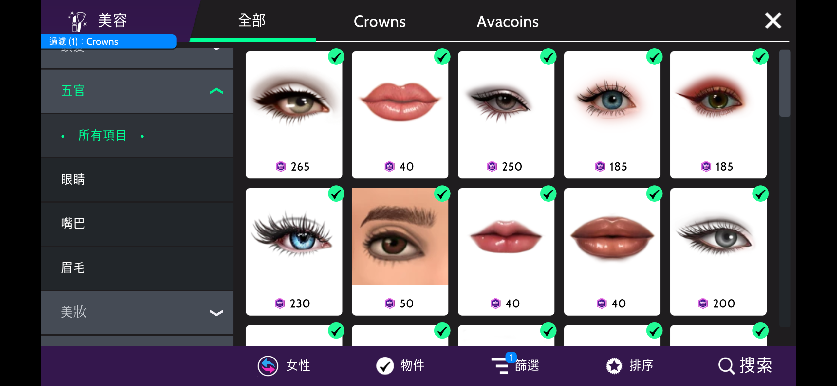Viewport: 837px width, 386px height.
Task: Open the 眼睛 subcategory
Action: click(x=137, y=179)
